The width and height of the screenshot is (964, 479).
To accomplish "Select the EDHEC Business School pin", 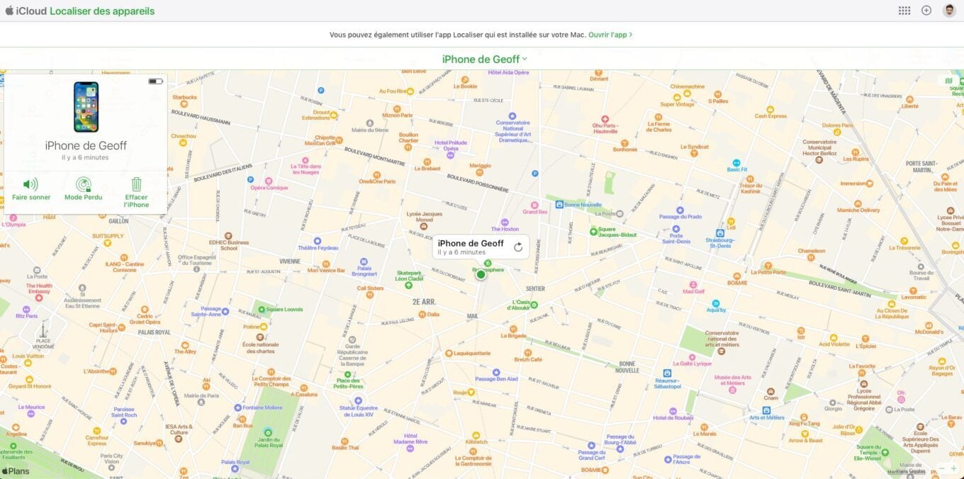I will coord(228,236).
